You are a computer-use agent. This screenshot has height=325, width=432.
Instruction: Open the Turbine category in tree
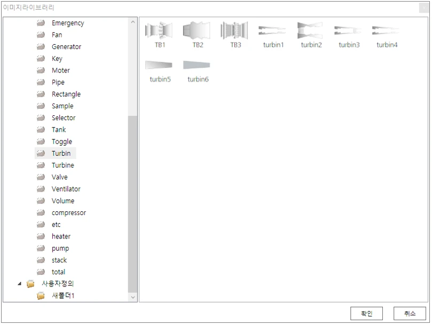63,165
